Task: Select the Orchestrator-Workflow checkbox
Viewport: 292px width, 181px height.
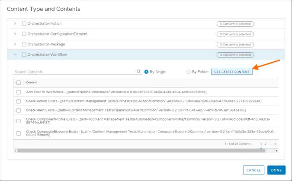Action: click(x=24, y=55)
